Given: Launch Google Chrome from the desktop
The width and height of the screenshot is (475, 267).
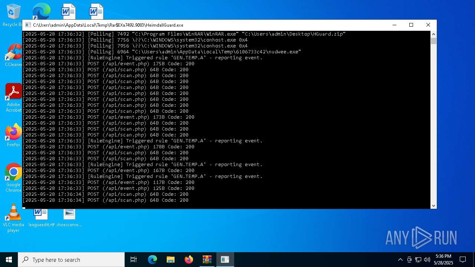Looking at the screenshot, I should point(13,178).
